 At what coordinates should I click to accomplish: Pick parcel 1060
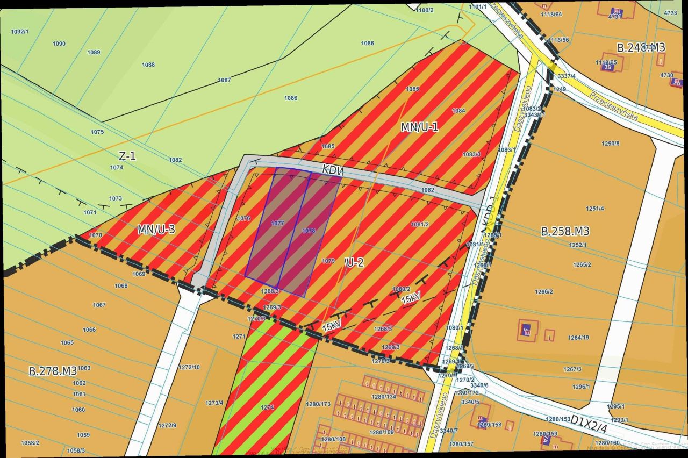(78, 410)
